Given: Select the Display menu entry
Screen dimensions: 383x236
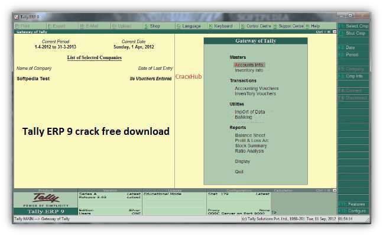Looking at the screenshot, I should [242, 161].
